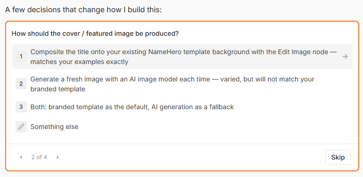Advance to the next question with right chevron

point(57,157)
